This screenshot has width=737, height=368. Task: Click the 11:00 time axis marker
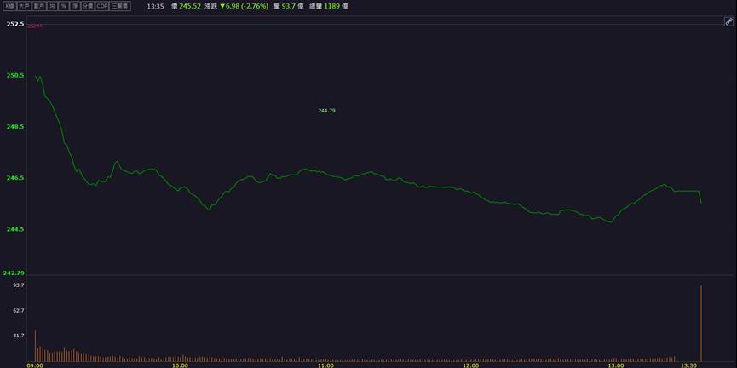point(325,365)
